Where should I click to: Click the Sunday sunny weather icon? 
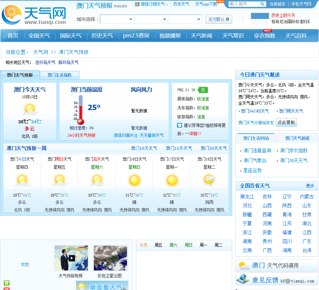pos(135,180)
